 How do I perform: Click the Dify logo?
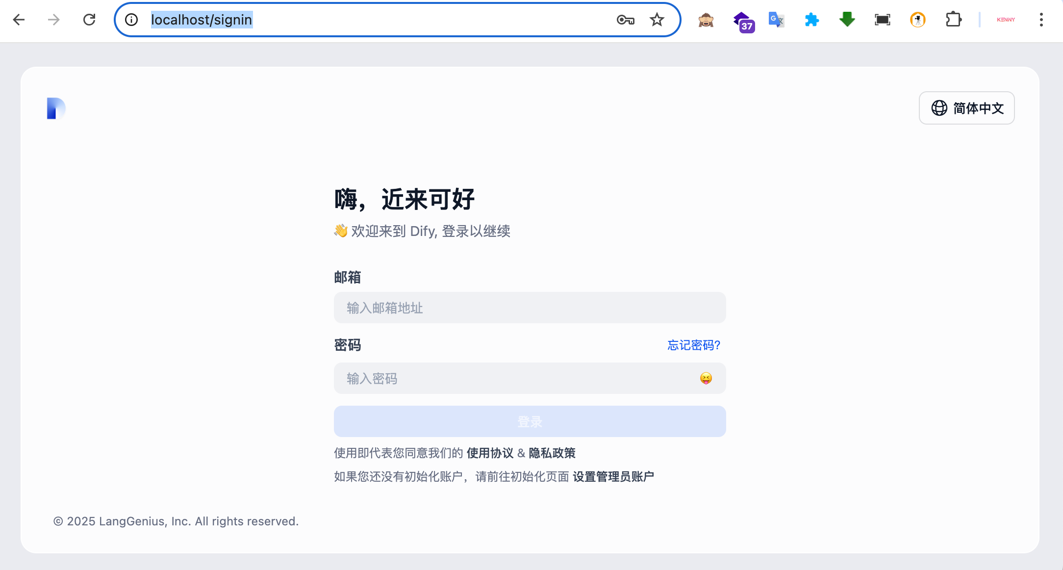tap(56, 108)
